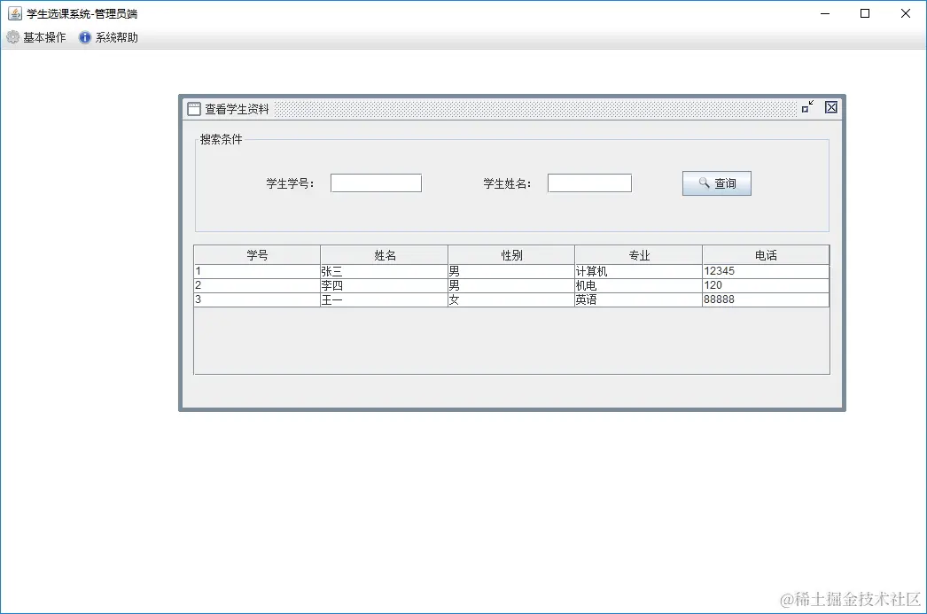927x614 pixels.
Task: Select the 计算机 major cell
Action: coord(638,271)
